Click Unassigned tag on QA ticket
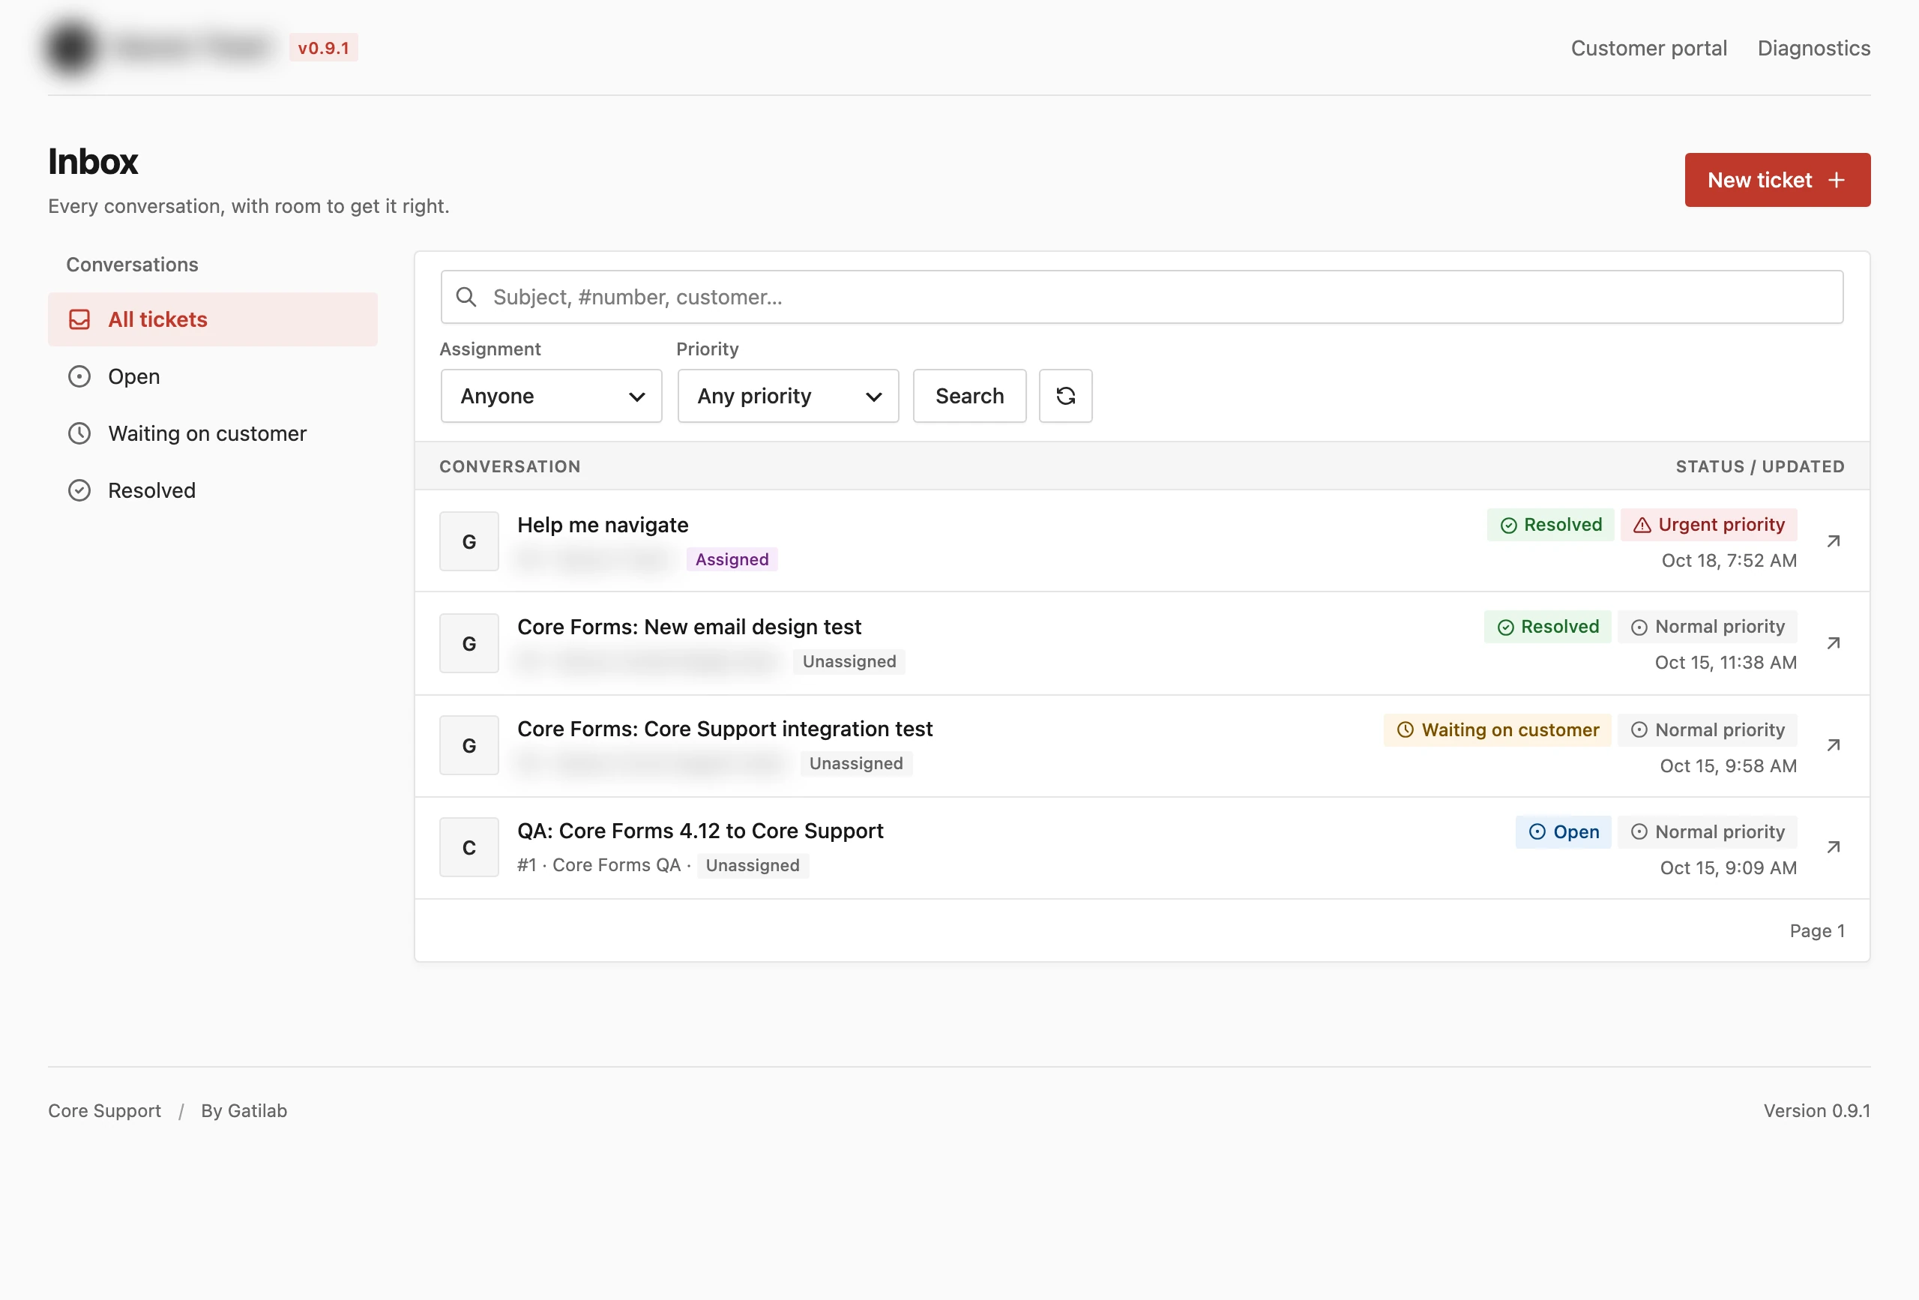This screenshot has width=1919, height=1300. tap(753, 864)
